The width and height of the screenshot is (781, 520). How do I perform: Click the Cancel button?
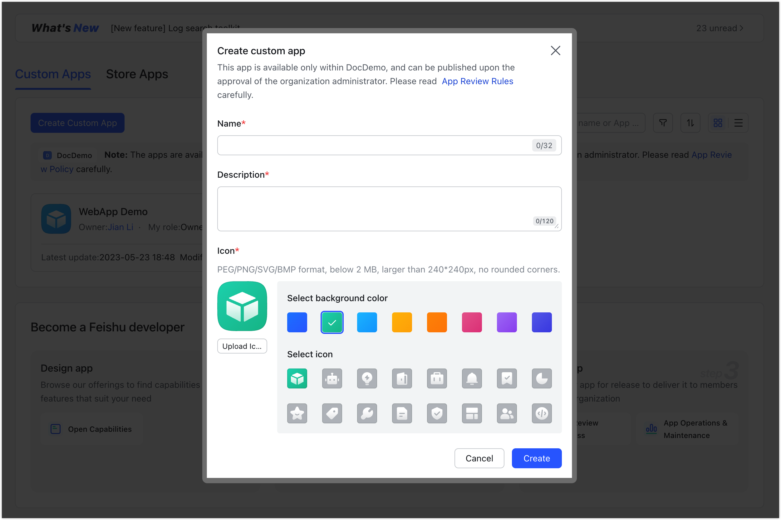(479, 458)
